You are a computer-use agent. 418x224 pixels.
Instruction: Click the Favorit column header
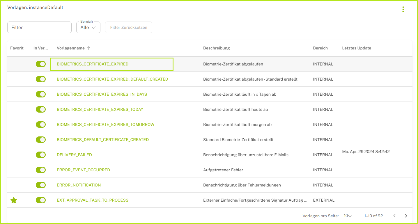[17, 48]
